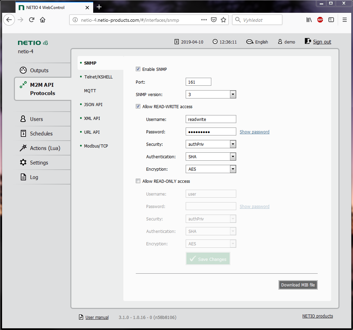Click the Save Changes button
353x330 pixels.
point(208,258)
